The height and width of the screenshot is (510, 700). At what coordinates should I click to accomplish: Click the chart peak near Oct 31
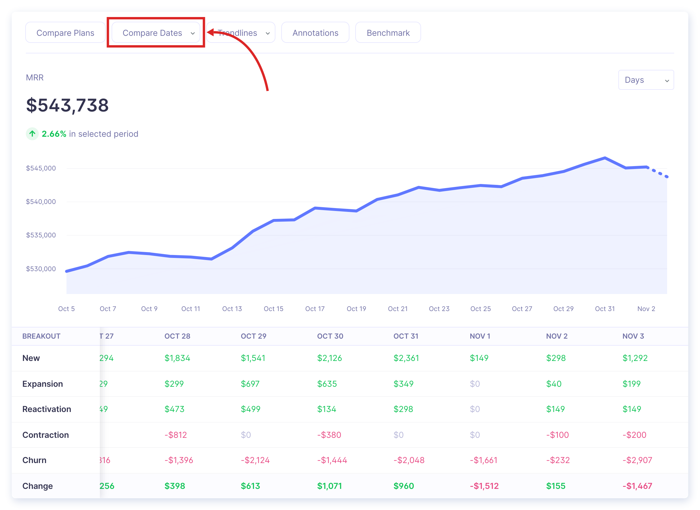click(605, 158)
